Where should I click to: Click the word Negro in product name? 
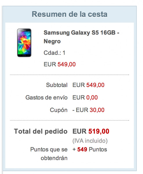52,41
